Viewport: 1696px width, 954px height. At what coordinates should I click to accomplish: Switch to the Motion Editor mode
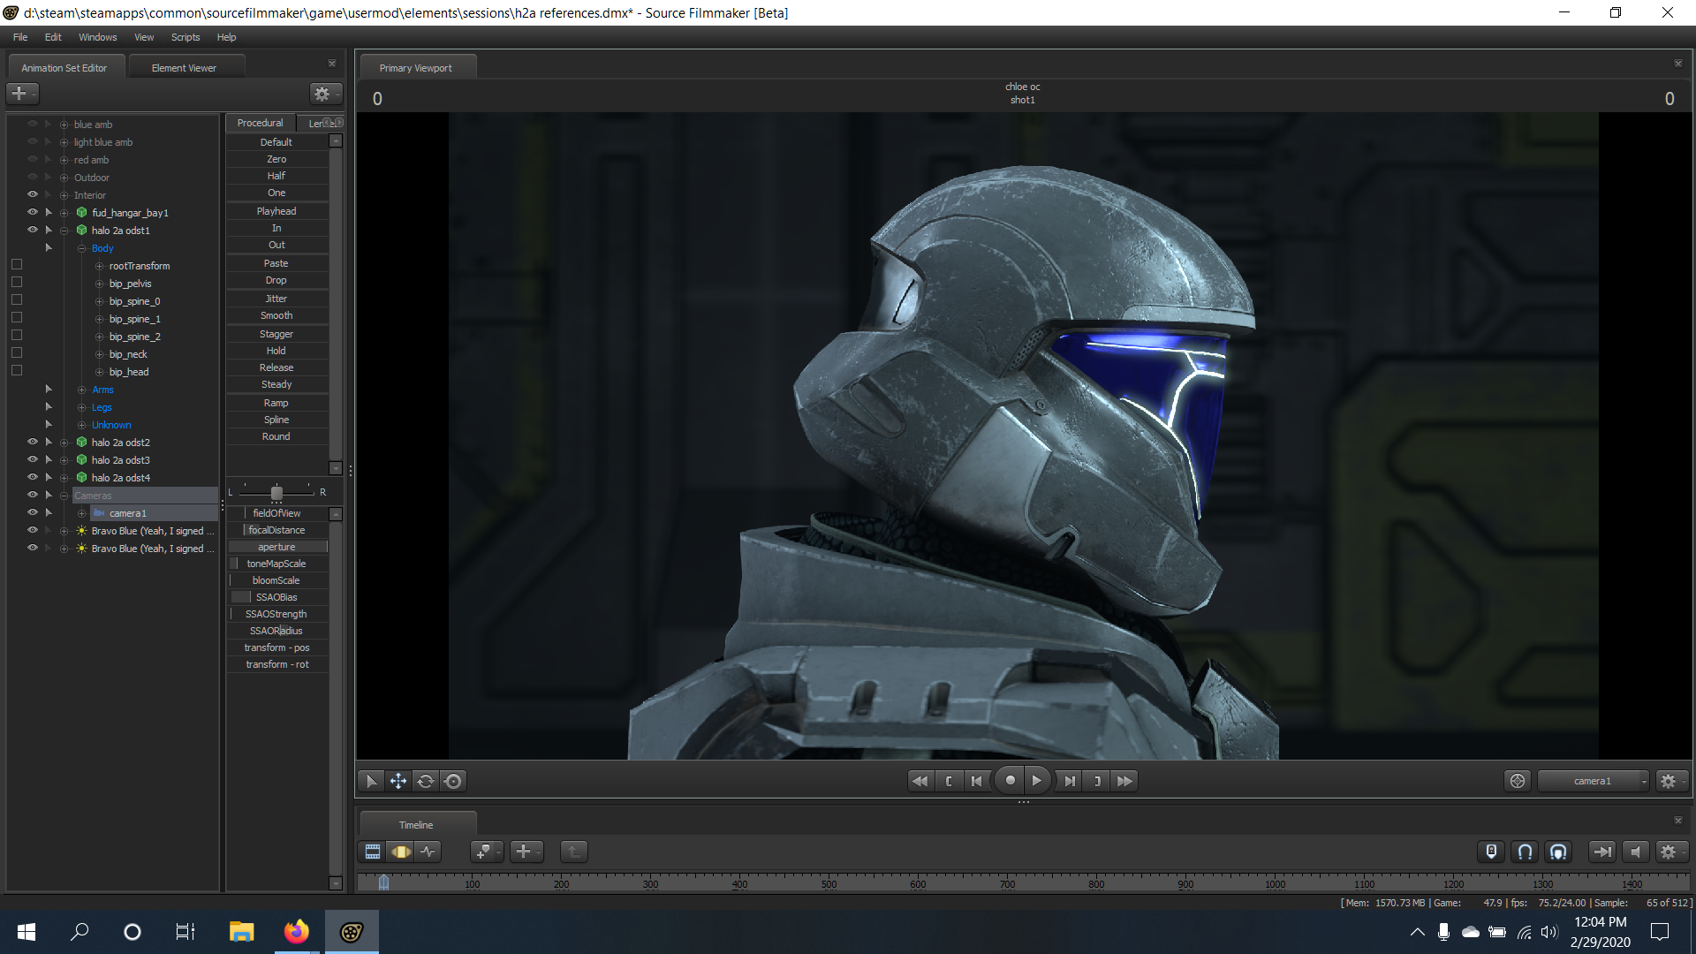[x=401, y=852]
